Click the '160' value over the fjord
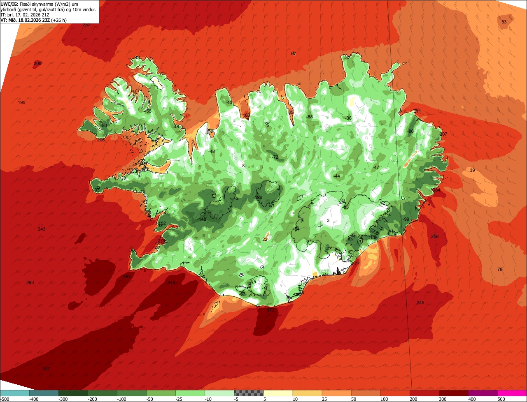Image resolution: width=527 pixels, height=402 pixels. click(246, 116)
